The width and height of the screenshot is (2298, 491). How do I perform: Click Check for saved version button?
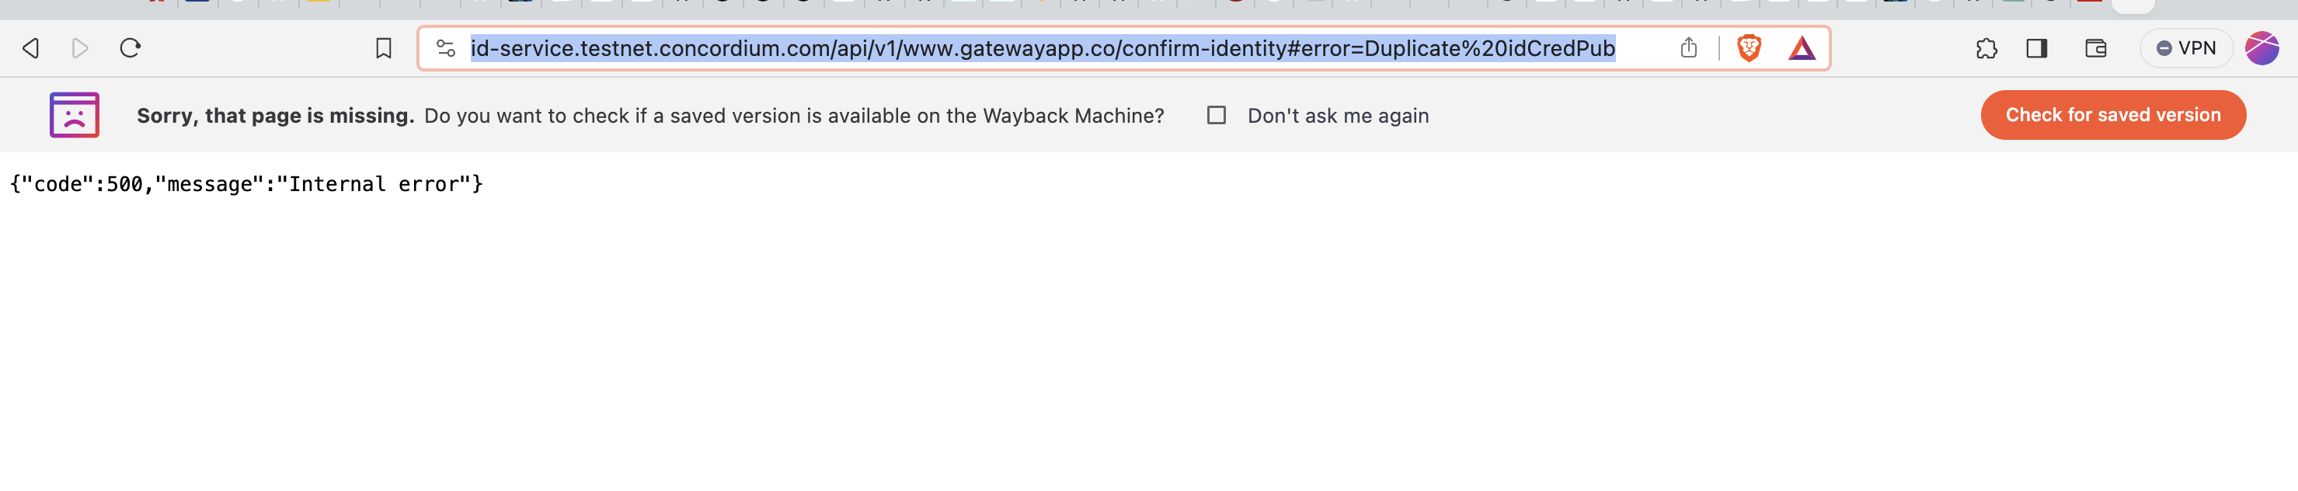[2112, 115]
